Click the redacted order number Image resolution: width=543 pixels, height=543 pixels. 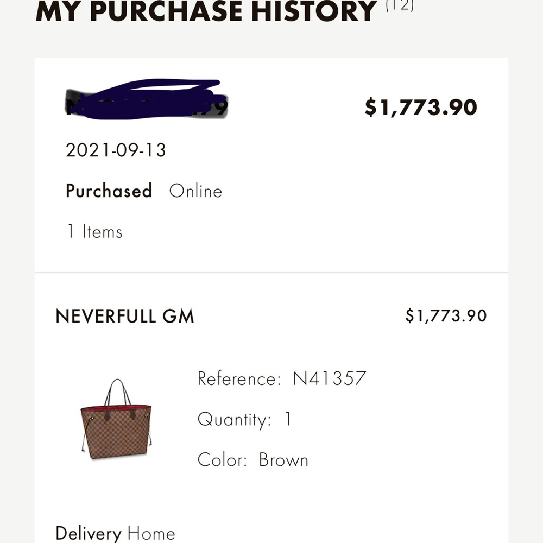click(x=147, y=100)
